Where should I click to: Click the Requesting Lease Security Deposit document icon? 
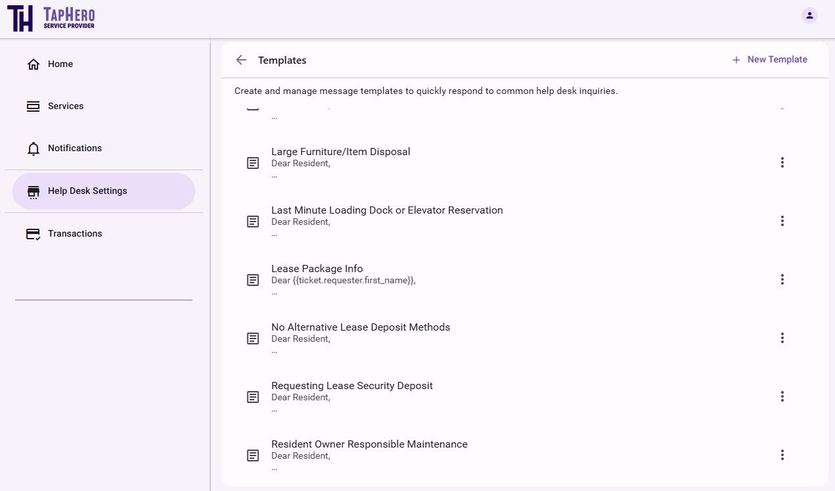(x=253, y=397)
